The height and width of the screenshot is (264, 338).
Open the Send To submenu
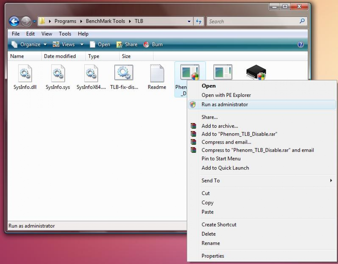click(x=262, y=180)
